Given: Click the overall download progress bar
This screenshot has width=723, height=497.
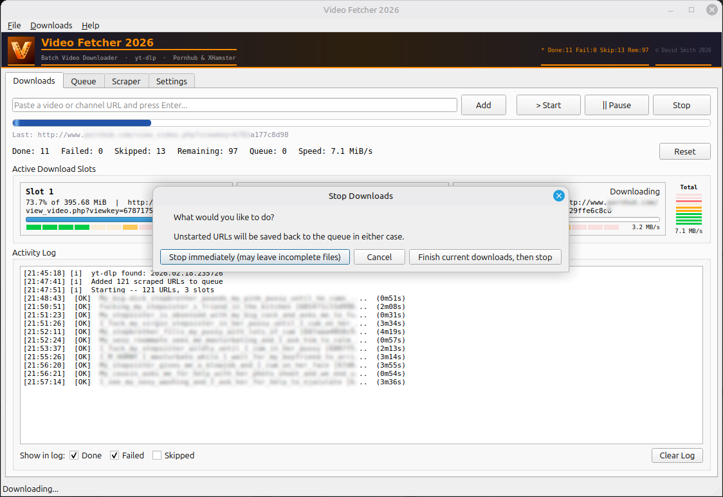Looking at the screenshot, I should pyautogui.click(x=361, y=123).
